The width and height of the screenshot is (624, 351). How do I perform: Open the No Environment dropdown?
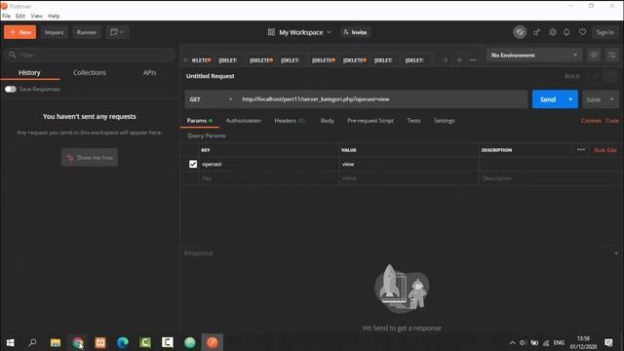[x=534, y=56]
